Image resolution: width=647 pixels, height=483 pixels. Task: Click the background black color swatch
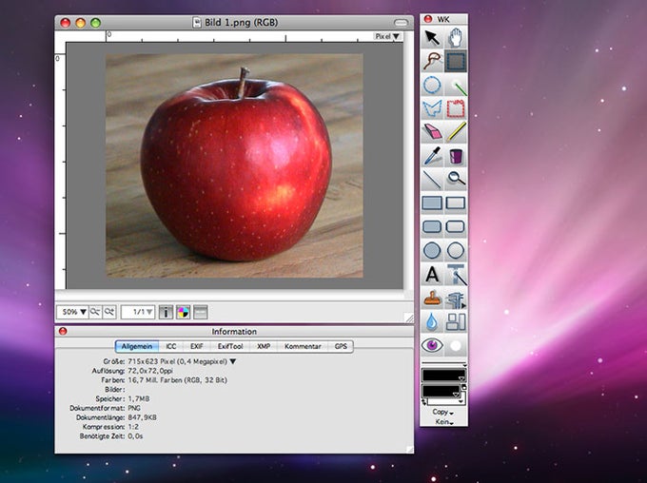point(441,391)
